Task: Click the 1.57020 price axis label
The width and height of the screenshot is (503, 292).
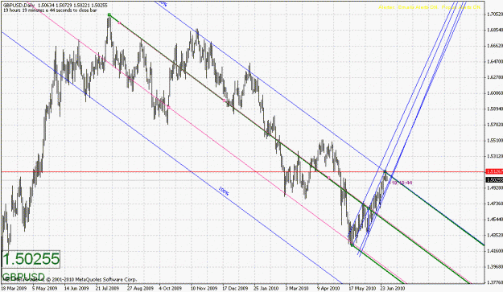Action: [495, 125]
